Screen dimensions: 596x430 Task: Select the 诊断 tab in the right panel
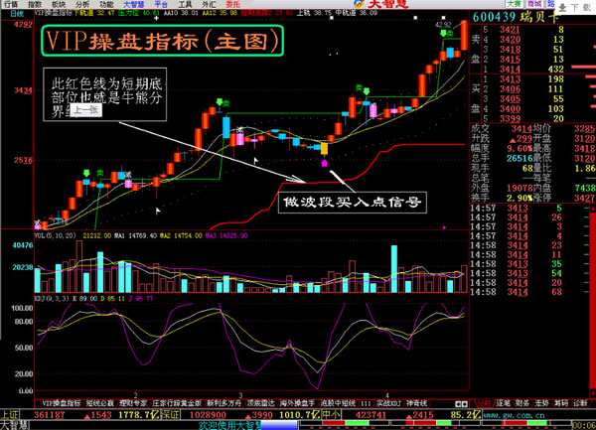580,403
